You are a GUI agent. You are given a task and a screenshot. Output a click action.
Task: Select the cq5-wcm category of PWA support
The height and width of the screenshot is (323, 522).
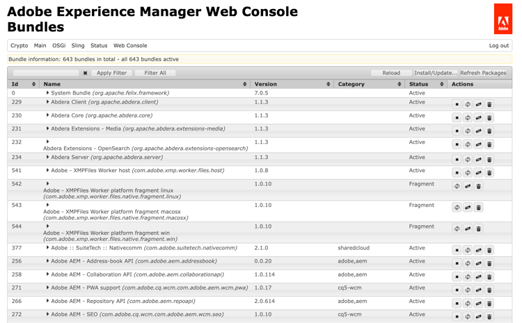click(349, 288)
